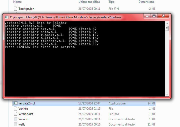Image resolution: width=180 pixels, height=127 pixels.
Task: Sort files by the Nome column
Action: 17,2
